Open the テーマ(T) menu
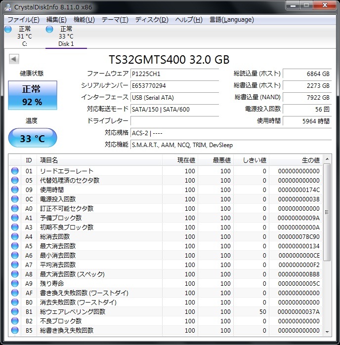The width and height of the screenshot is (340, 345). pyautogui.click(x=115, y=20)
